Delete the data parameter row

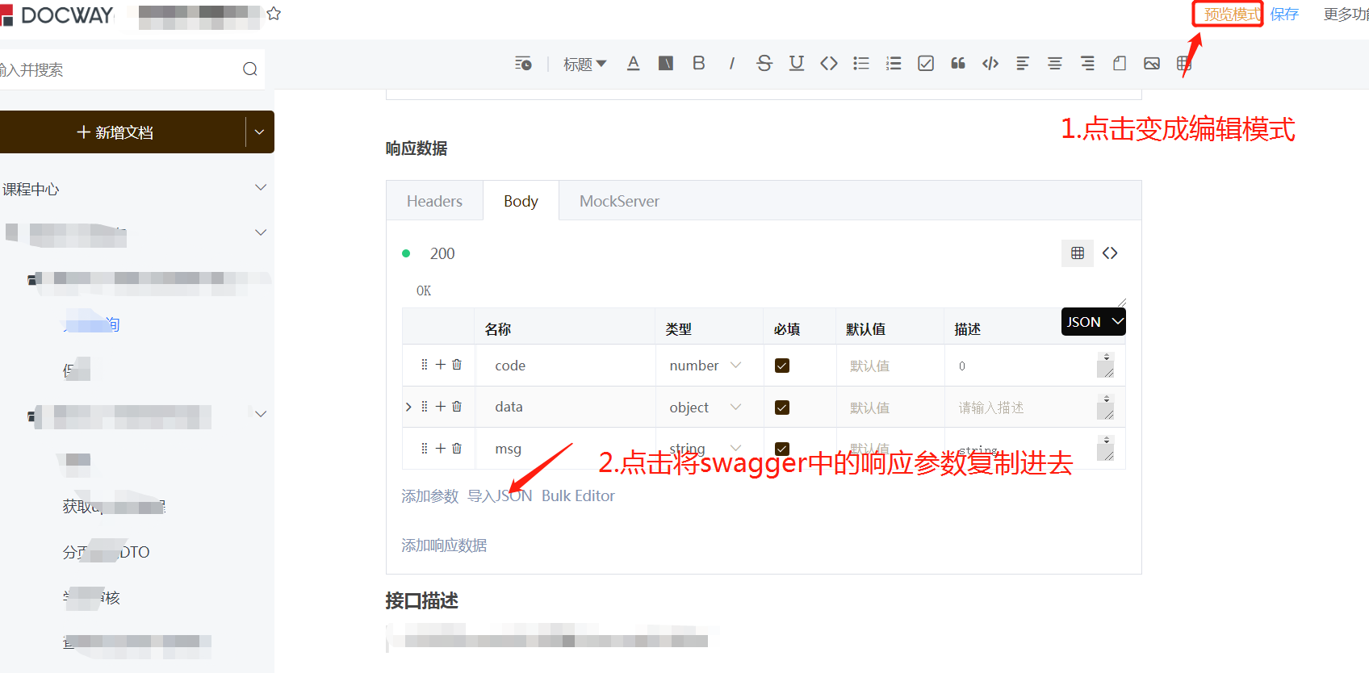457,407
